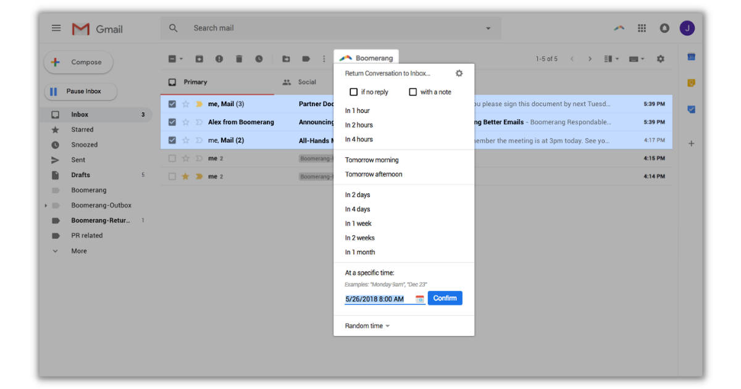Image resolution: width=741 pixels, height=389 pixels.
Task: Open the Random time dropdown
Action: (366, 325)
